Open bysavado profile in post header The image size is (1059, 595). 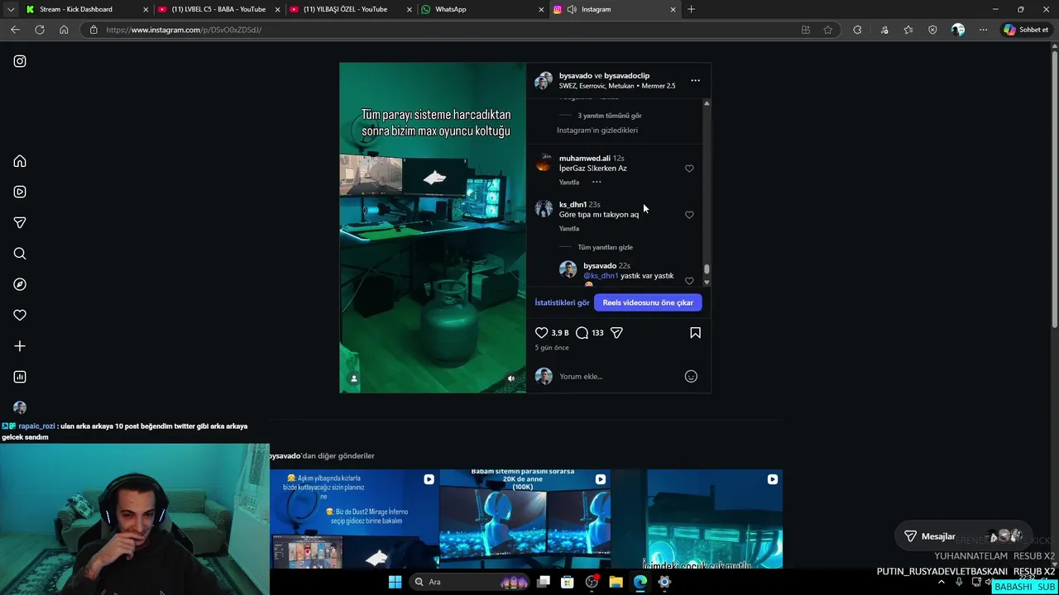point(576,75)
